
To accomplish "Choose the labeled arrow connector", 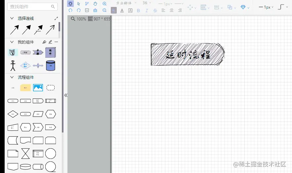I will point(38,30).
